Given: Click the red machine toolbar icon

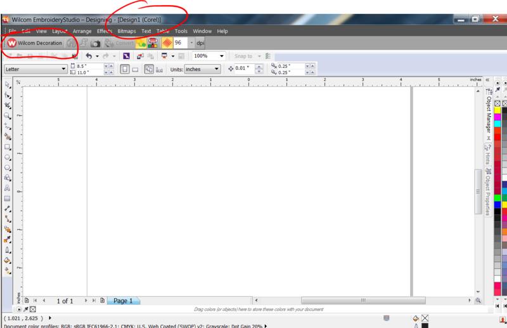Looking at the screenshot, I should point(153,43).
